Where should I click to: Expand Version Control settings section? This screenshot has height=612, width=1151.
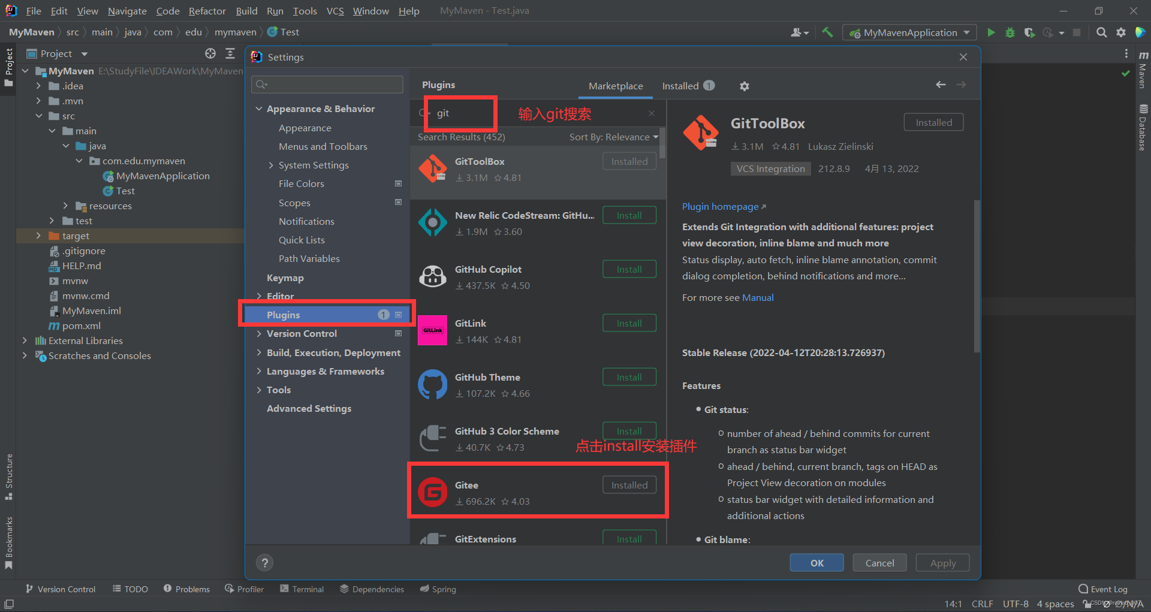click(x=259, y=334)
